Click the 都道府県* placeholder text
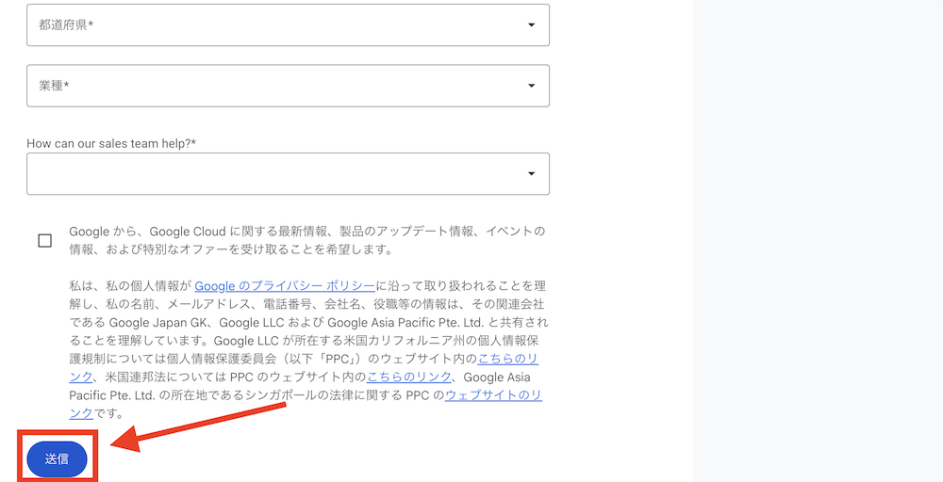Screen dimensions: 943x482 pyautogui.click(x=66, y=25)
